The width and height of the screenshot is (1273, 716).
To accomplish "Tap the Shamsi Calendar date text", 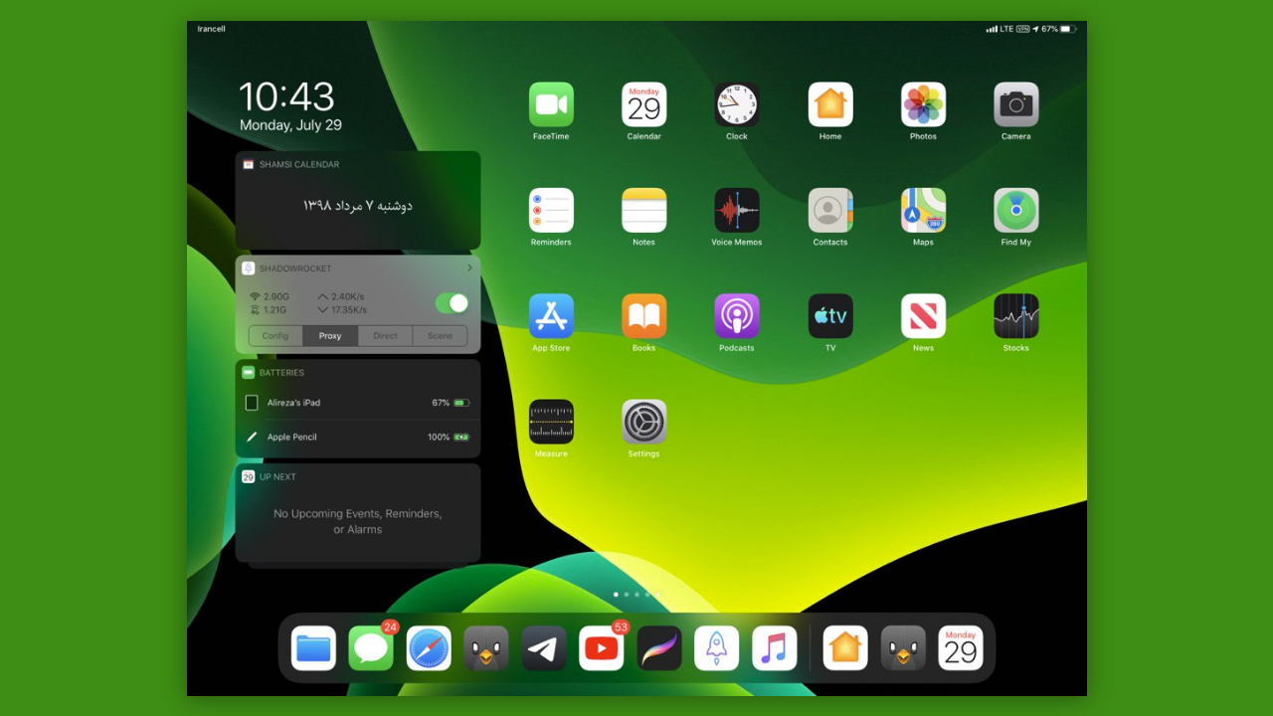I will (357, 205).
